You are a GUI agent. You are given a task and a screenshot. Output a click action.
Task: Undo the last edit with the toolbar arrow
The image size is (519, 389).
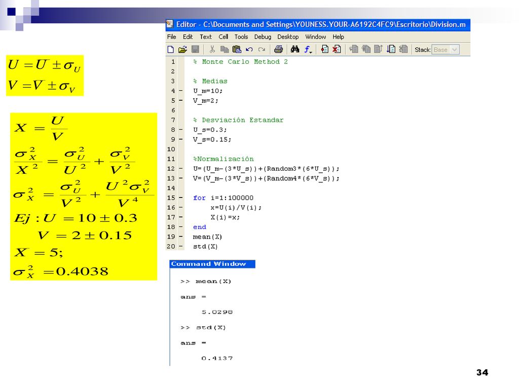click(249, 50)
